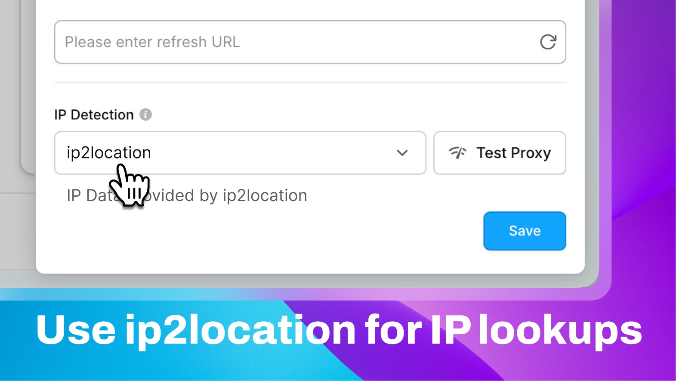Click the 'Save' label text
Image resolution: width=676 pixels, height=381 pixels.
(x=525, y=231)
